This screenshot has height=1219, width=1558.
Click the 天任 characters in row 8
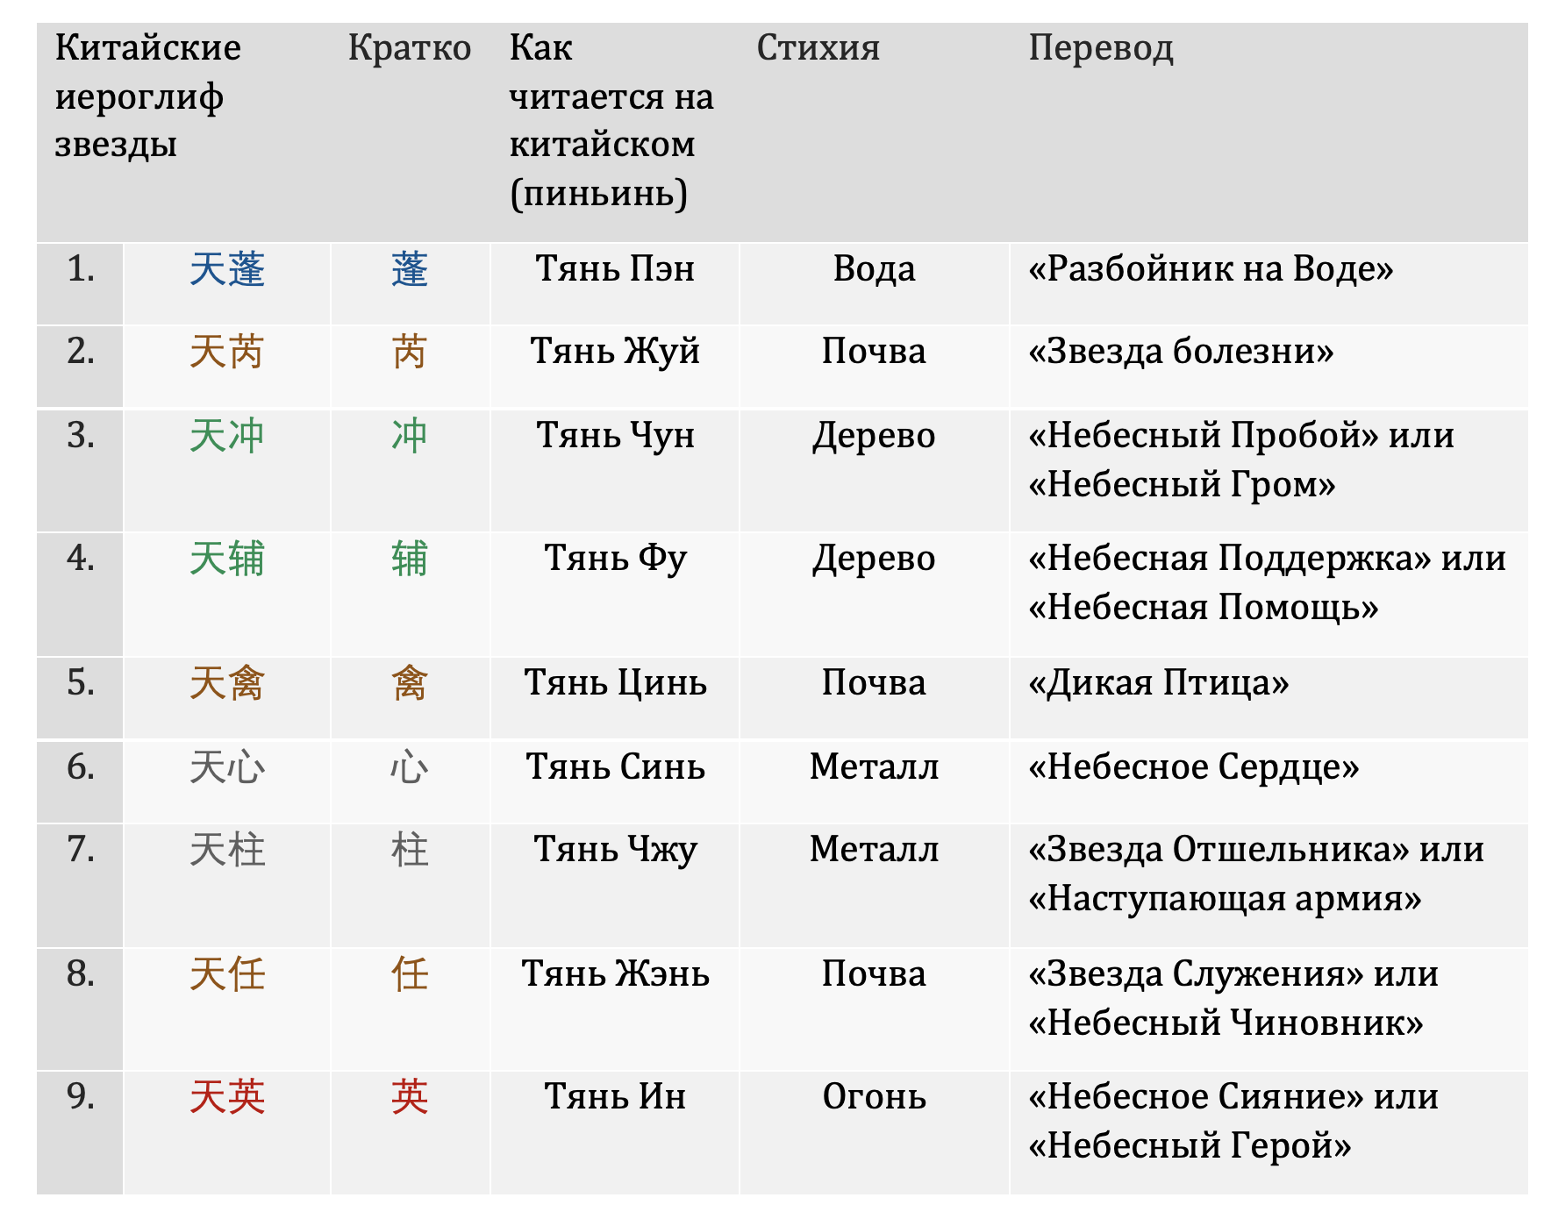(227, 975)
